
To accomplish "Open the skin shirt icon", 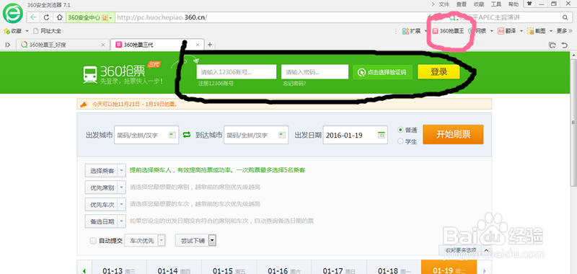I will pos(529,4).
